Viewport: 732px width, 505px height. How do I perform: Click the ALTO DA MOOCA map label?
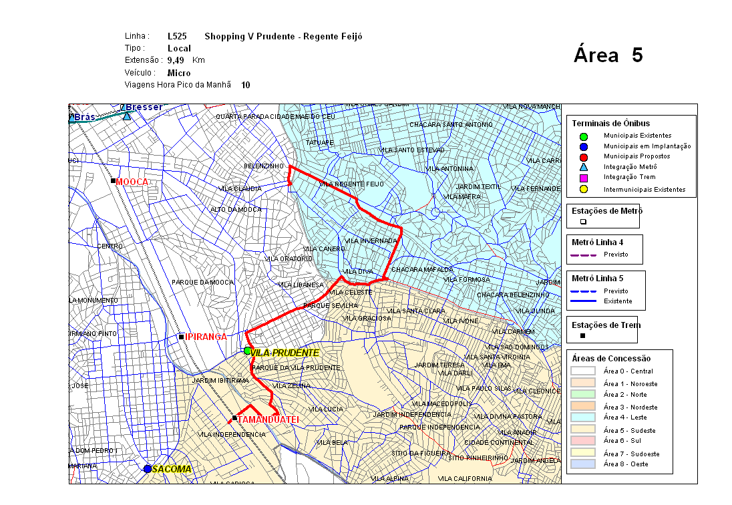(236, 210)
